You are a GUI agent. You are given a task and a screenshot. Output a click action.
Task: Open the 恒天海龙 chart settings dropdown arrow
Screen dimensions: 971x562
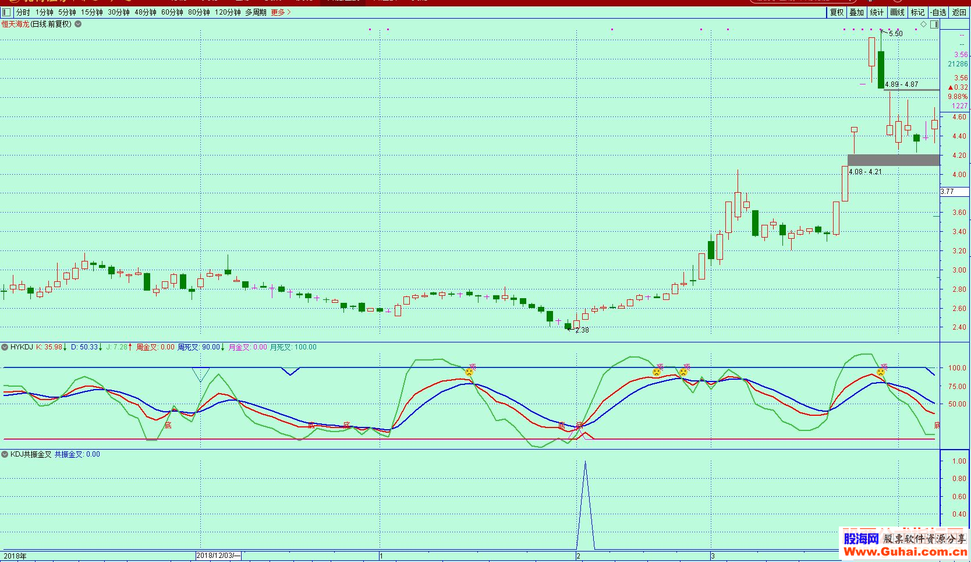pos(78,24)
